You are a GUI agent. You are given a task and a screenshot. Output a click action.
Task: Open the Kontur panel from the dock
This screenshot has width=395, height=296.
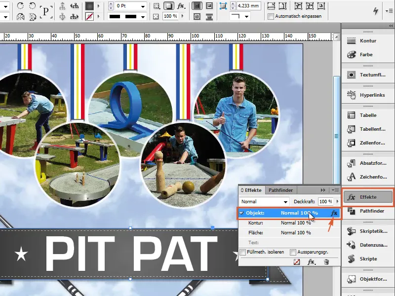pos(367,41)
